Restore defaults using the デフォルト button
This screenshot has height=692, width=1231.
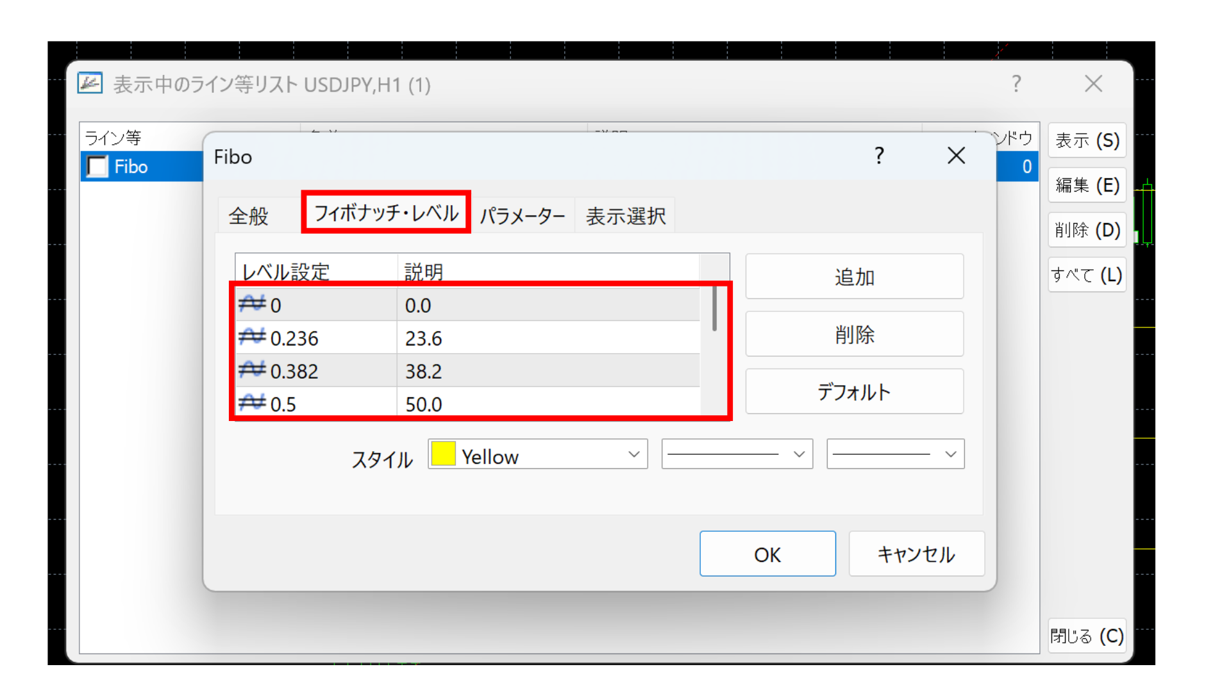[854, 391]
